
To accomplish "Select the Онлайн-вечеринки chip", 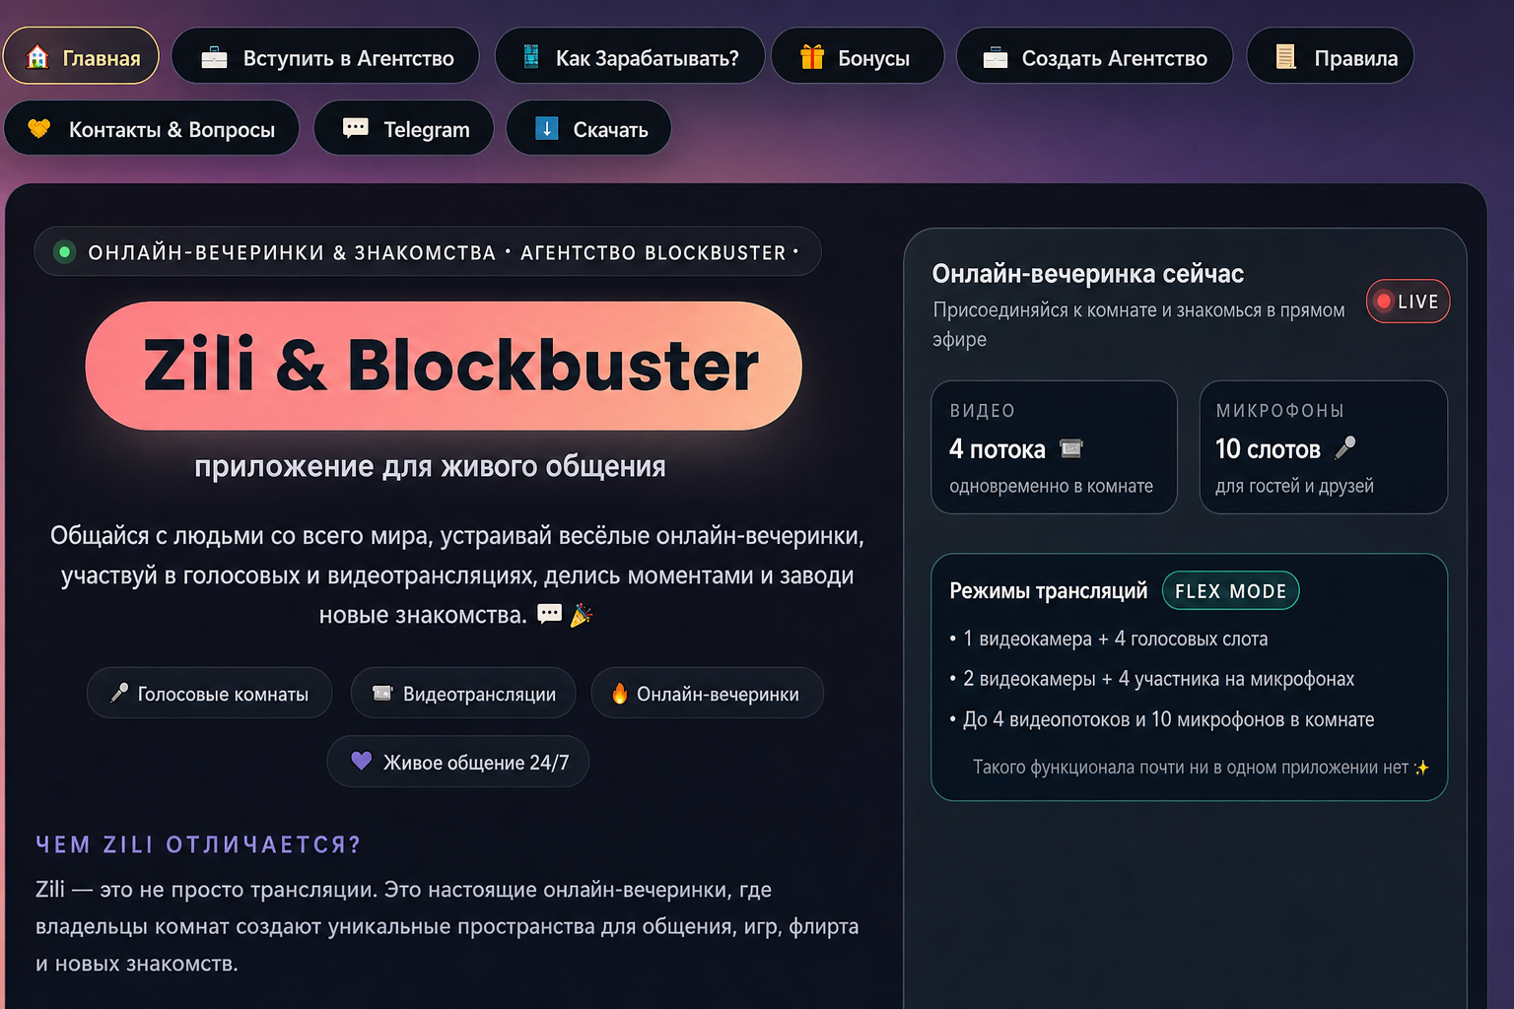I will coord(707,694).
